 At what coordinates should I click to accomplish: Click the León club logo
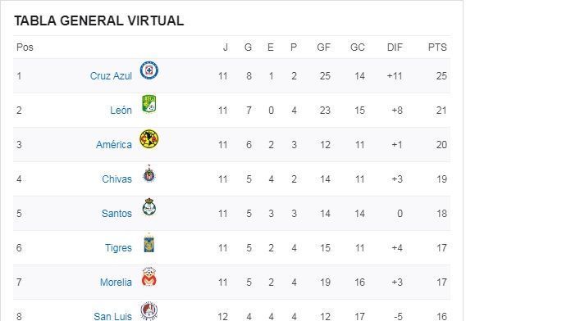pyautogui.click(x=149, y=104)
